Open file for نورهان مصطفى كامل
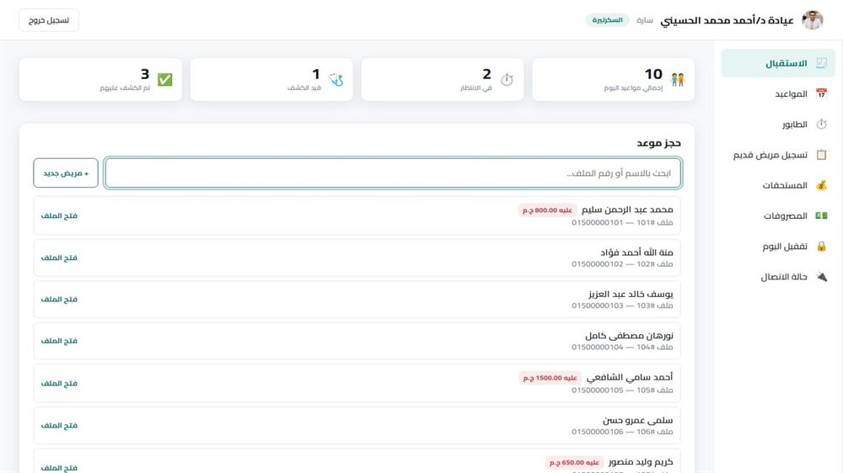This screenshot has height=473, width=843. click(59, 340)
